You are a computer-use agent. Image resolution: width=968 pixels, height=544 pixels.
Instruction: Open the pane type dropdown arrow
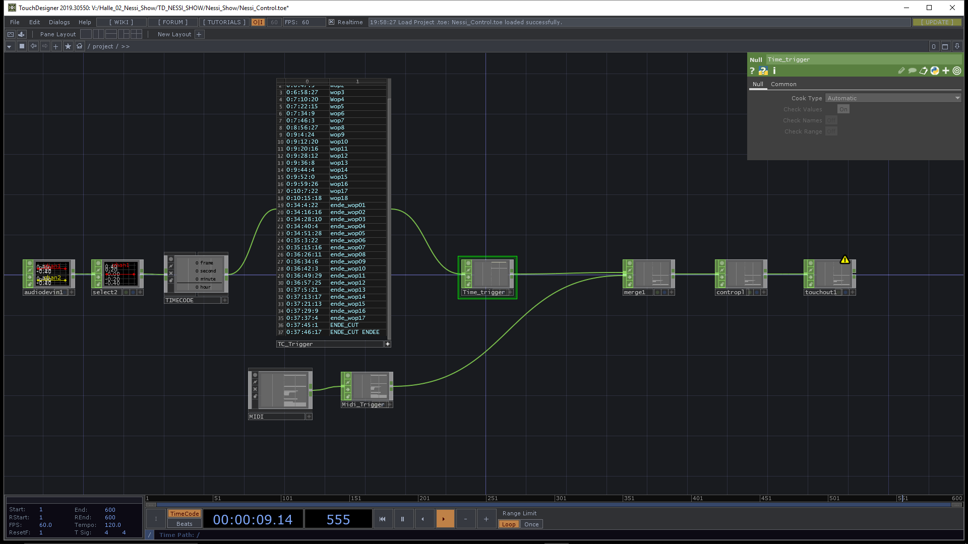tap(9, 46)
